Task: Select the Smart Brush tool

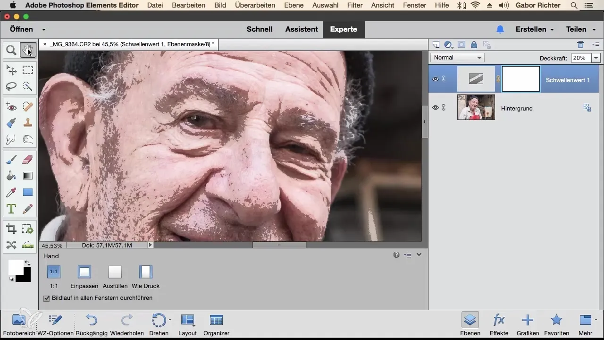Action: (x=11, y=123)
